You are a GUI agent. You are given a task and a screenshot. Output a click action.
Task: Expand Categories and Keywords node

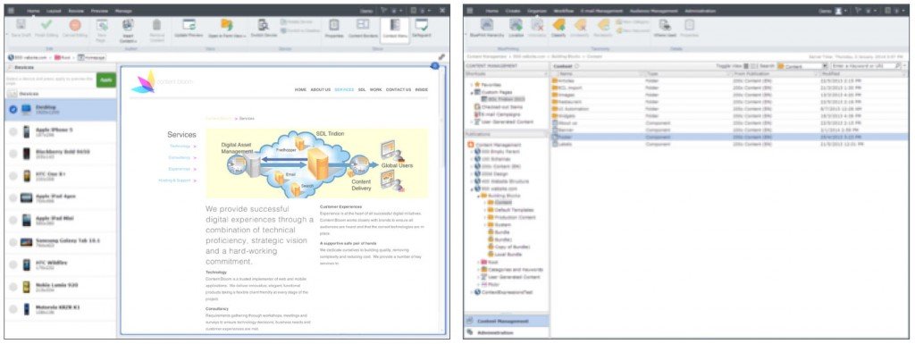[478, 269]
